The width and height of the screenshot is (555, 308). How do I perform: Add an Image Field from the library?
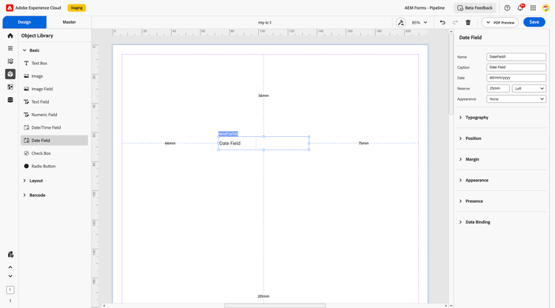click(54, 89)
